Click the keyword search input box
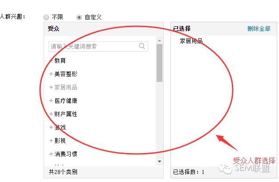279x182 pixels. coord(98,46)
